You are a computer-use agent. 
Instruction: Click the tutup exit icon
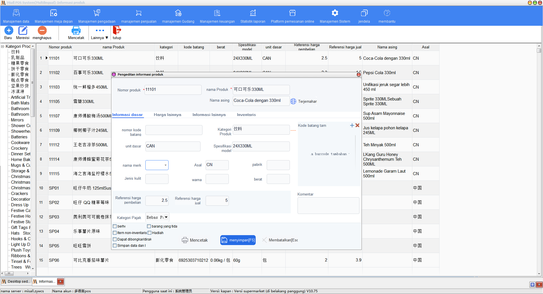click(117, 30)
